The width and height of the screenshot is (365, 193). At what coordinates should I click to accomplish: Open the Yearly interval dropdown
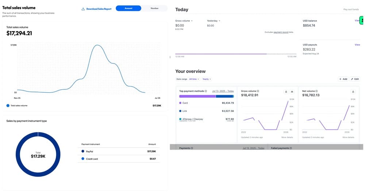click(207, 79)
